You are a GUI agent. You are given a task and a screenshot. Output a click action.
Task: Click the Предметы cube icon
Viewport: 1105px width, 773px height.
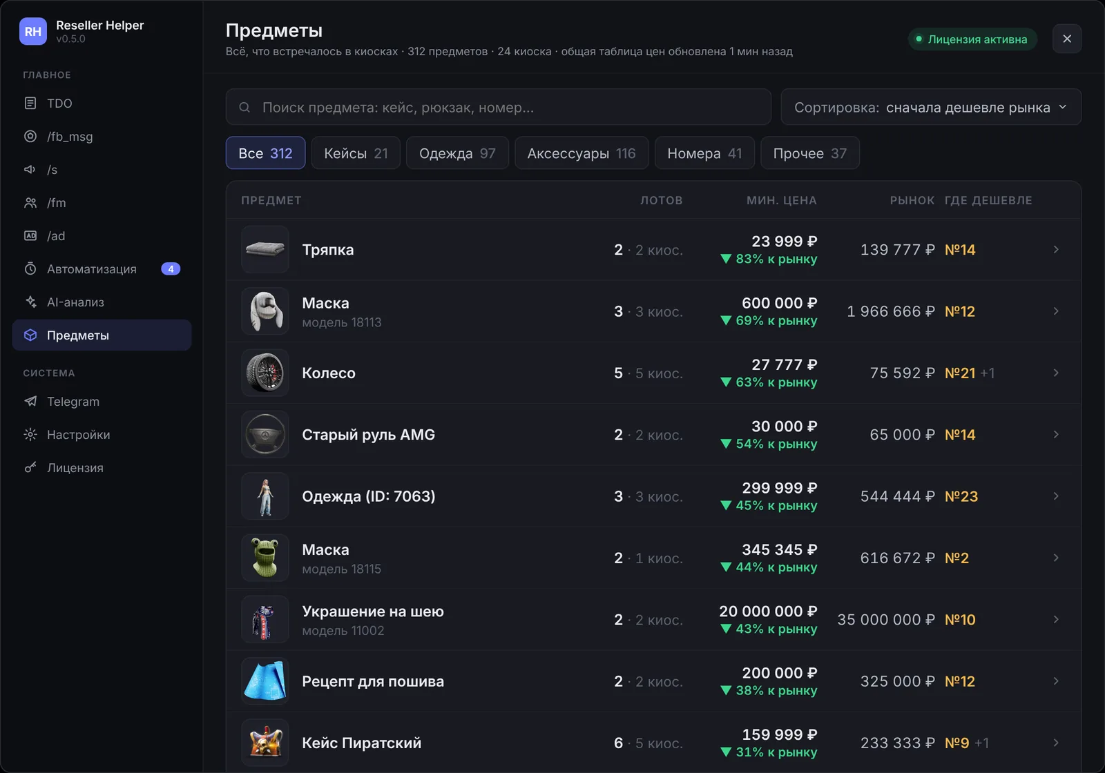(x=30, y=335)
